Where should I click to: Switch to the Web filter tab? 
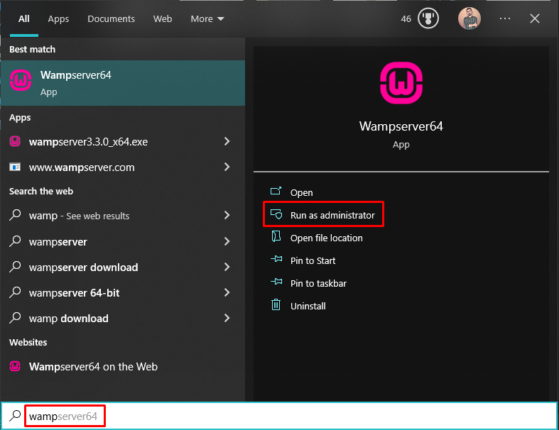[x=163, y=19]
